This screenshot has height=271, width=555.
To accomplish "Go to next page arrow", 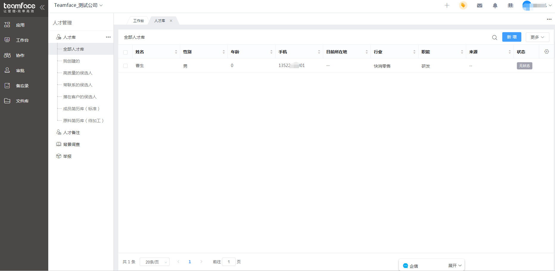I will (201, 262).
